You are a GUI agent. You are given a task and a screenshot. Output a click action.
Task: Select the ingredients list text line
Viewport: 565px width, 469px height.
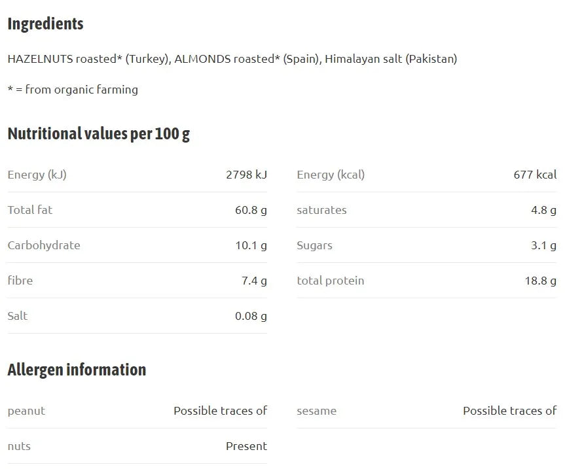pos(232,59)
